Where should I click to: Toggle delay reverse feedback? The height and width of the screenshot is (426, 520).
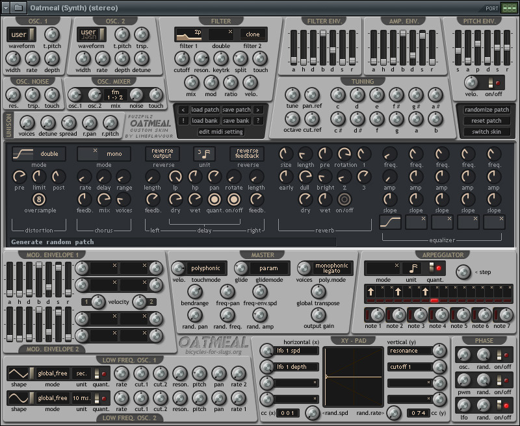click(247, 153)
